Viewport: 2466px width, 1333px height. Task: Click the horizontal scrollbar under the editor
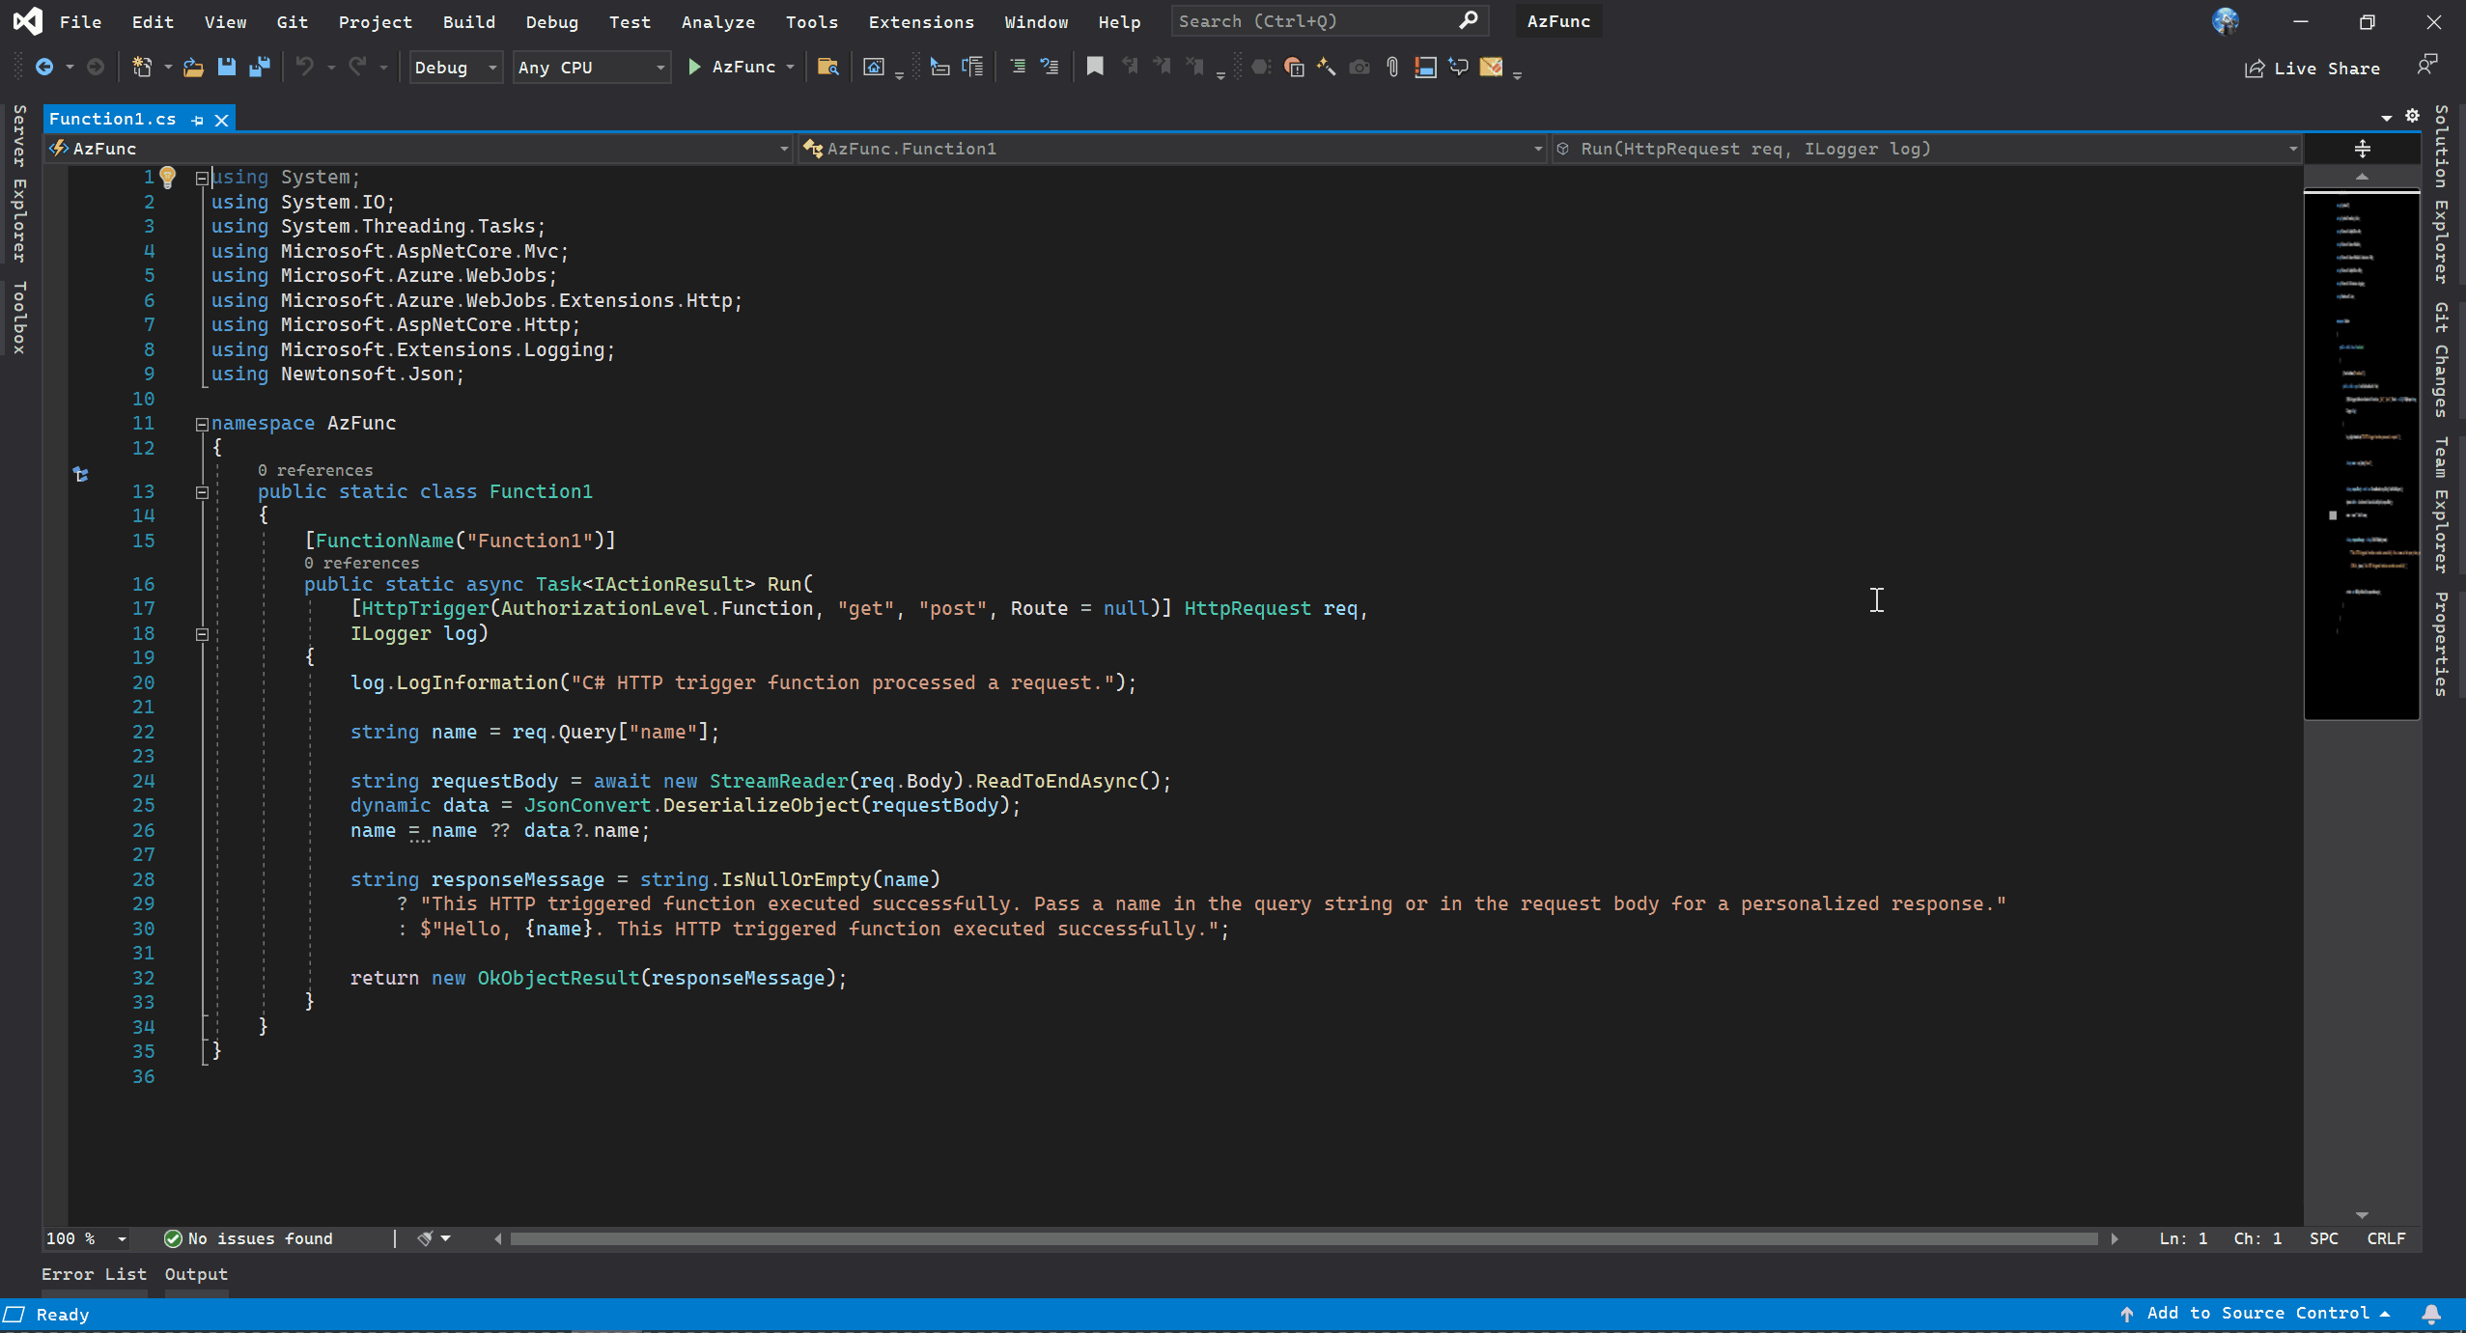point(1303,1238)
